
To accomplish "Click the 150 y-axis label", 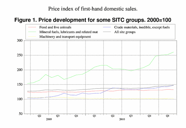I will 20,85.
